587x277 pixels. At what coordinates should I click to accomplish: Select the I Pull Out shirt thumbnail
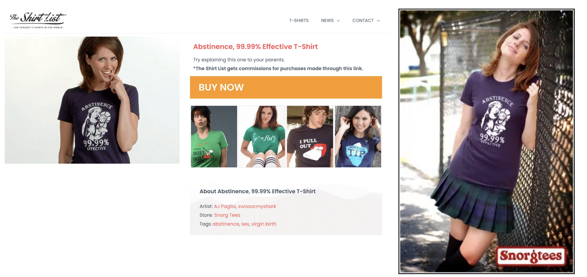point(310,137)
